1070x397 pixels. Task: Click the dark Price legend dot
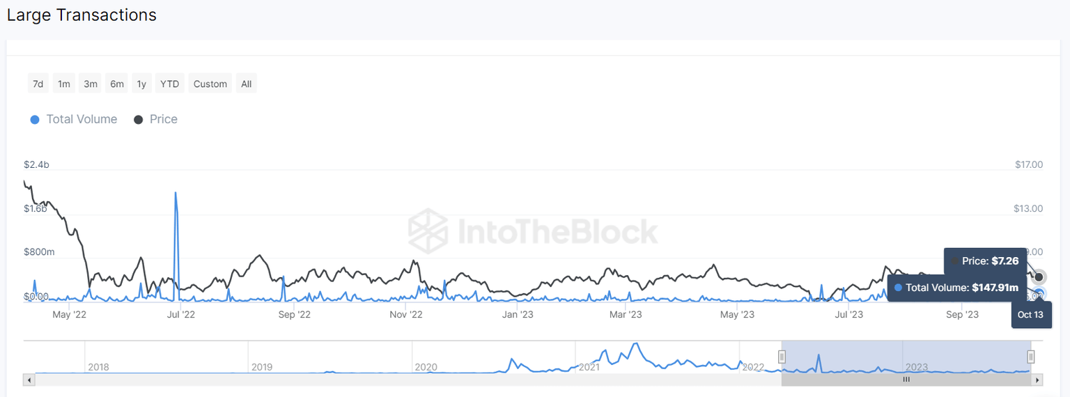[138, 120]
